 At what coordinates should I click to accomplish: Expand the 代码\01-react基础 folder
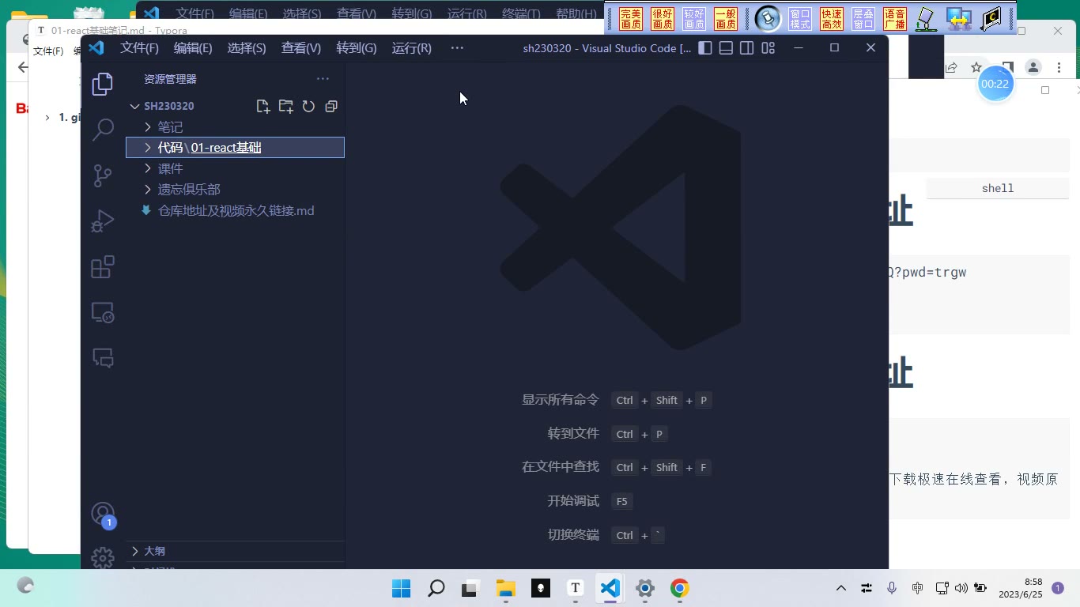pyautogui.click(x=235, y=148)
